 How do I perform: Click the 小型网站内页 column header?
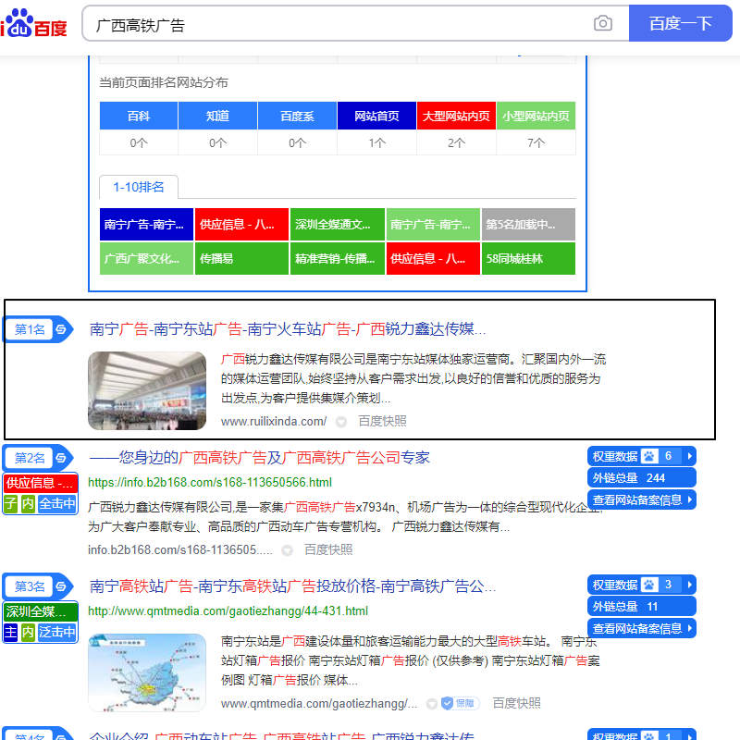click(x=536, y=116)
